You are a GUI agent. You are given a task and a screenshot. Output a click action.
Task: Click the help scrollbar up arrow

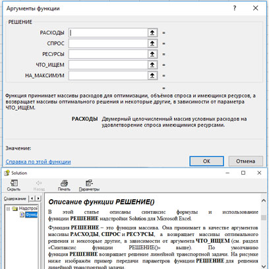click(x=263, y=200)
